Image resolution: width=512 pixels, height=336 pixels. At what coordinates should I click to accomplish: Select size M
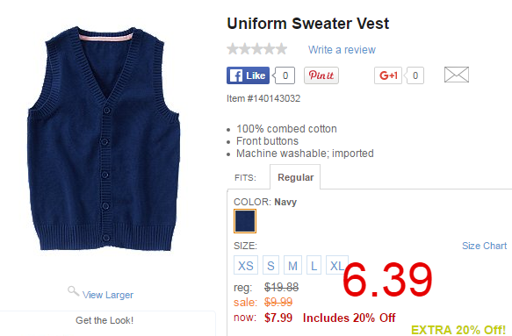[292, 265]
